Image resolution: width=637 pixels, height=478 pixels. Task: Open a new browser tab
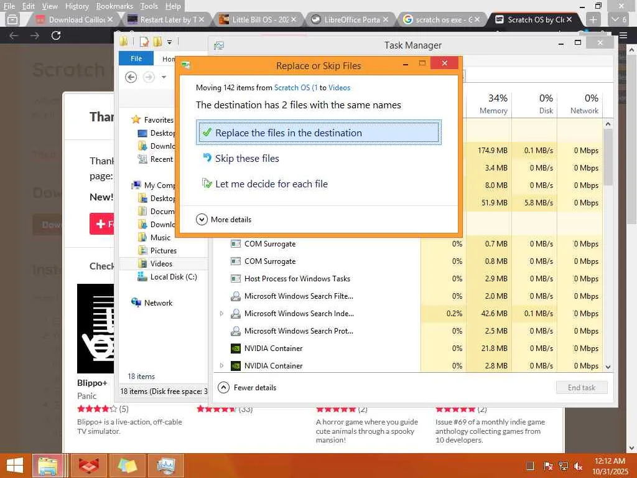tap(593, 19)
